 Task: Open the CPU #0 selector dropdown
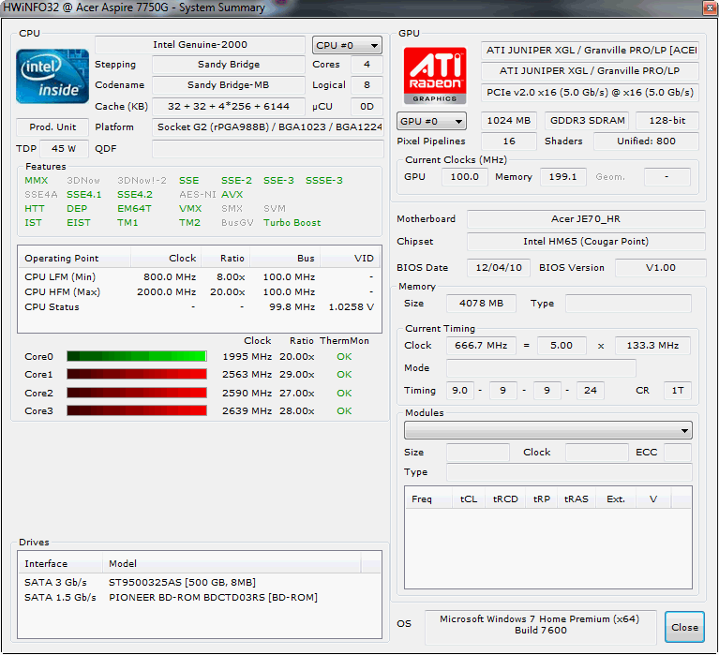tap(347, 45)
